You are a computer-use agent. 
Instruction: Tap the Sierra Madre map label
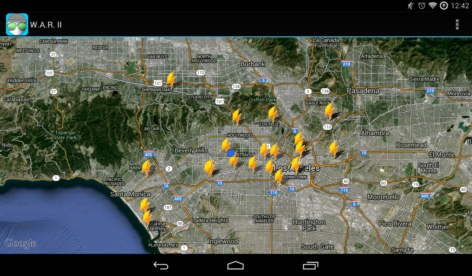click(425, 79)
